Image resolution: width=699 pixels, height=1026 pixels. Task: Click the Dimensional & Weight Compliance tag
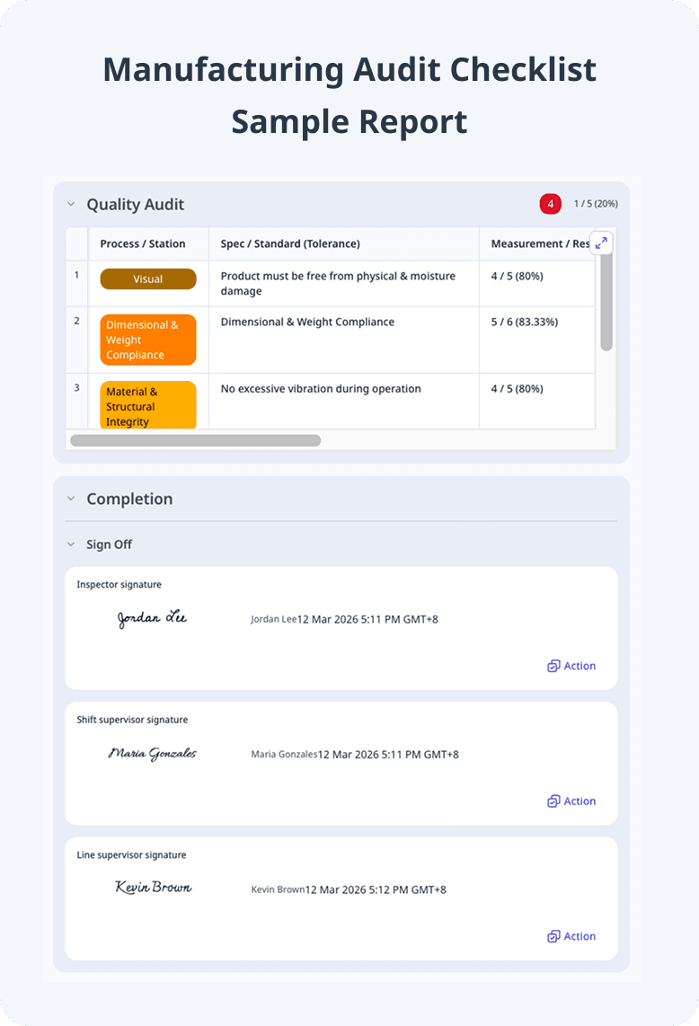[148, 340]
